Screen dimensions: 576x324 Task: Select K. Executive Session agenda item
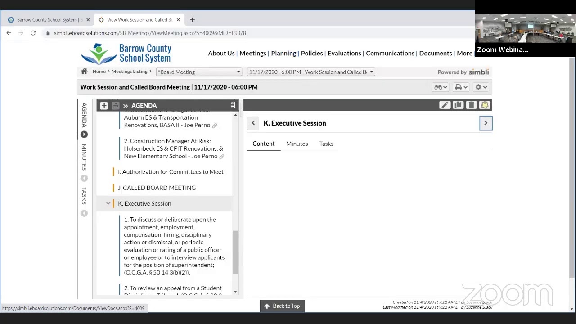(144, 203)
